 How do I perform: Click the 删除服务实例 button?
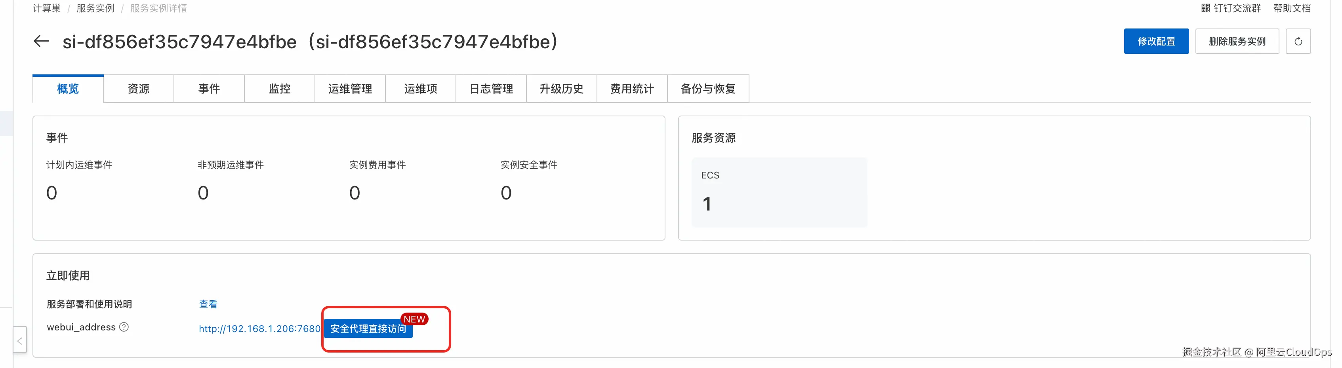click(1237, 41)
